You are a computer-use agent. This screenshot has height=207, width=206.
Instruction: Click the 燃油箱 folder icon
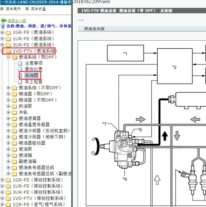coord(14,156)
